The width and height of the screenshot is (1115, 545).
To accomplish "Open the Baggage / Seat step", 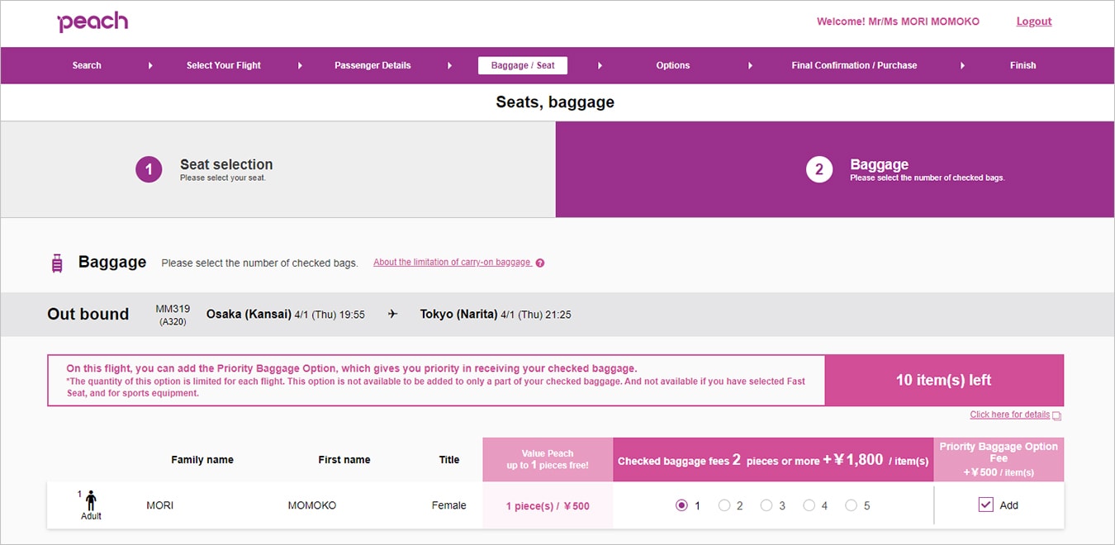I will pyautogui.click(x=523, y=65).
